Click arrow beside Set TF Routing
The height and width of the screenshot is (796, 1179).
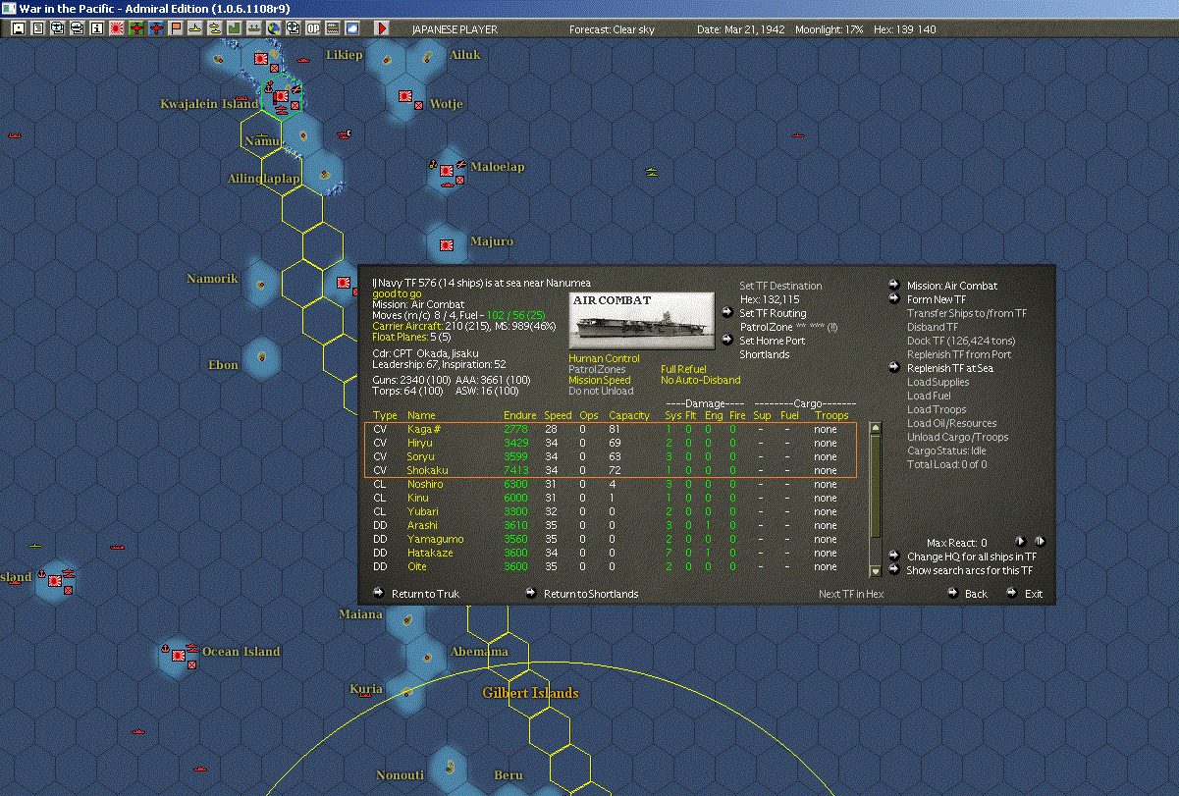pyautogui.click(x=726, y=313)
